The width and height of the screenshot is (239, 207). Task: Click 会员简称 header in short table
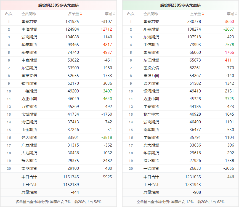[151, 14]
